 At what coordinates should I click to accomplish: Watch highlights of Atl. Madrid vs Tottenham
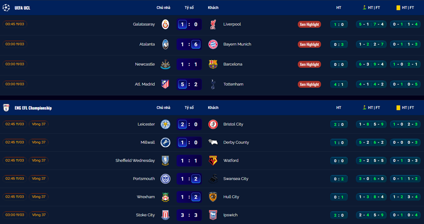point(309,85)
